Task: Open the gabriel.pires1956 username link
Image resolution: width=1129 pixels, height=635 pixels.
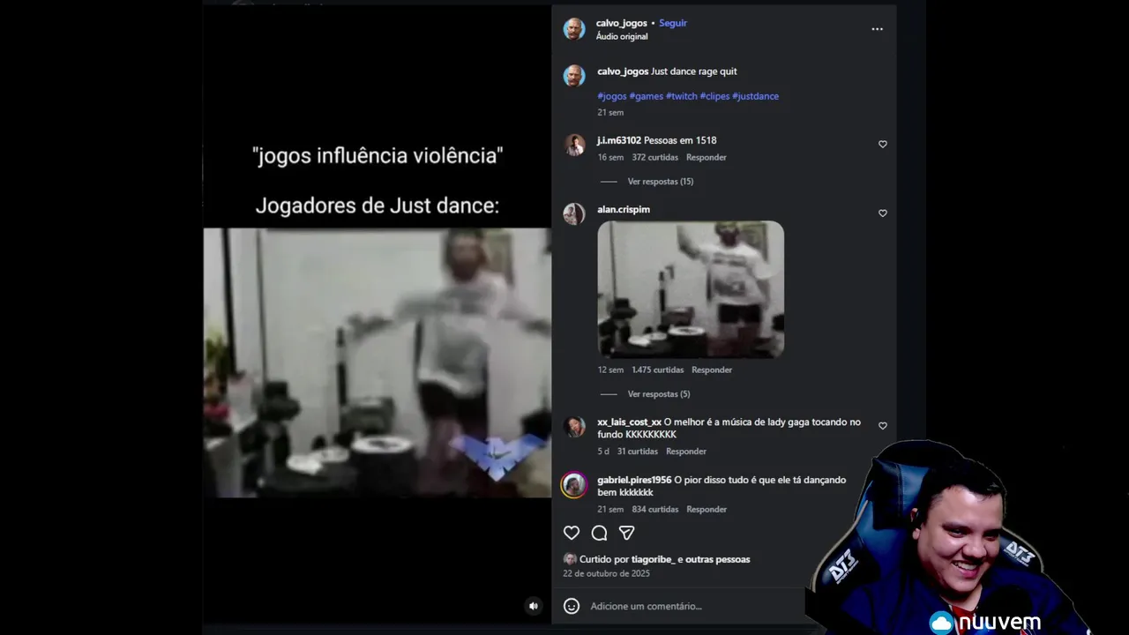Action: [634, 480]
